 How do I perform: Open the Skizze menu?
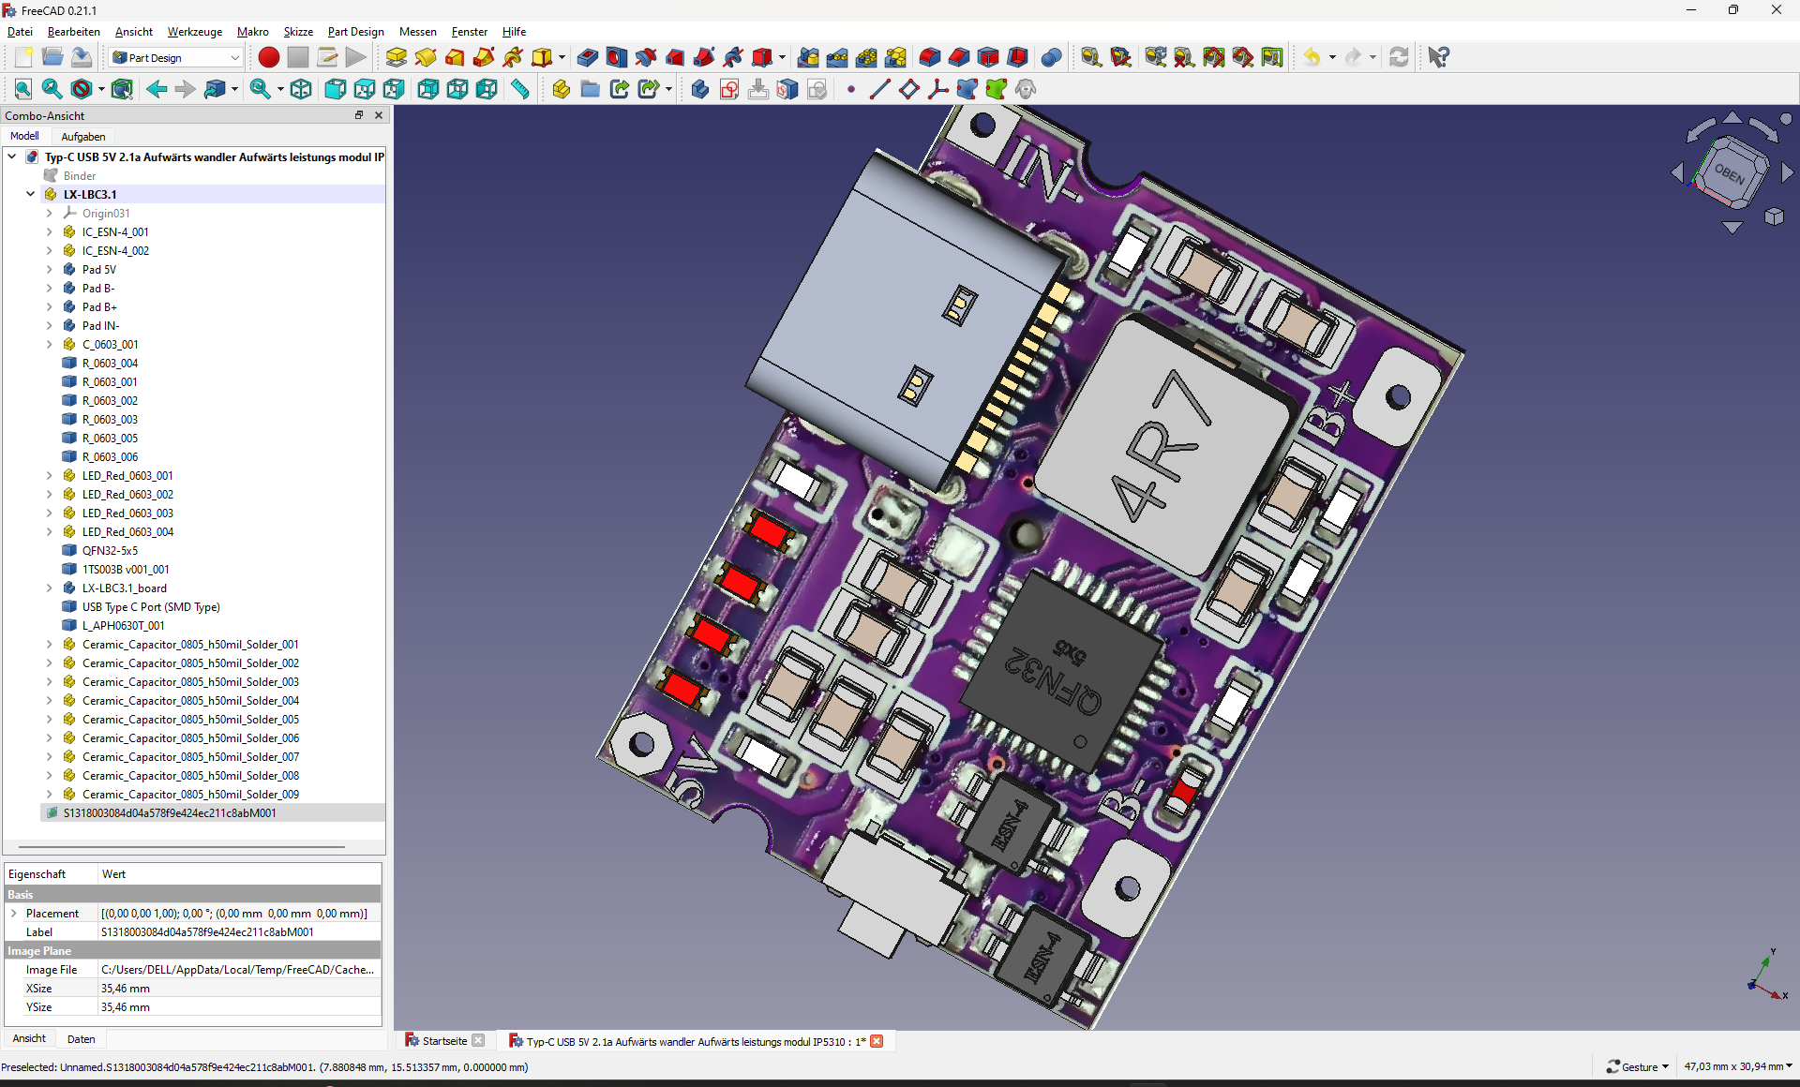tap(298, 31)
